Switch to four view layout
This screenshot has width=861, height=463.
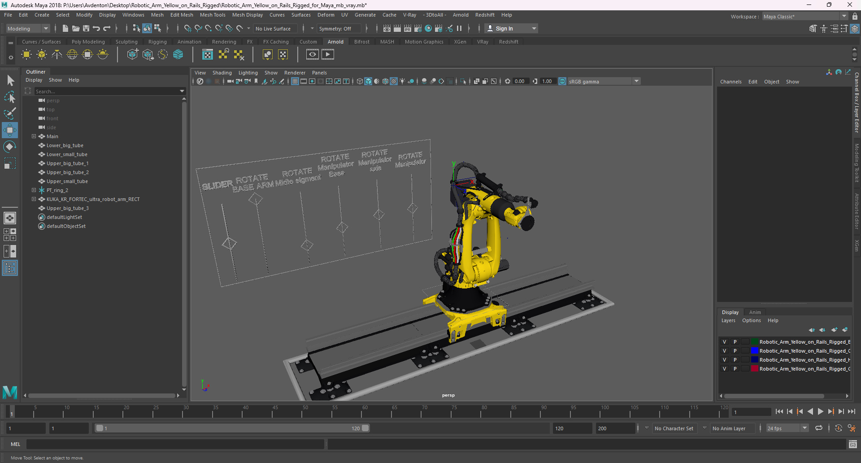click(10, 235)
